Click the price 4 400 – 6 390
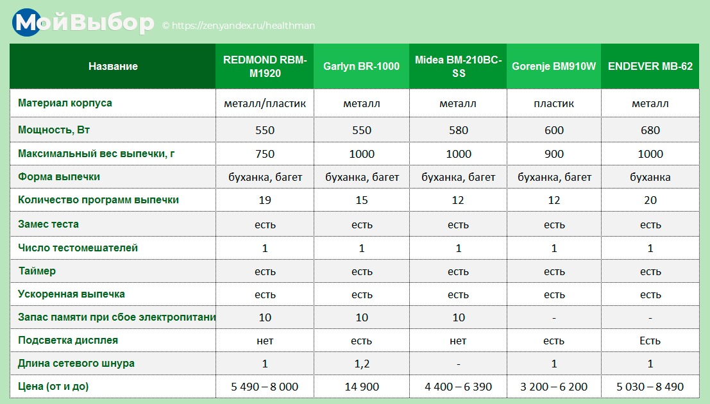The width and height of the screenshot is (710, 404). pyautogui.click(x=458, y=387)
